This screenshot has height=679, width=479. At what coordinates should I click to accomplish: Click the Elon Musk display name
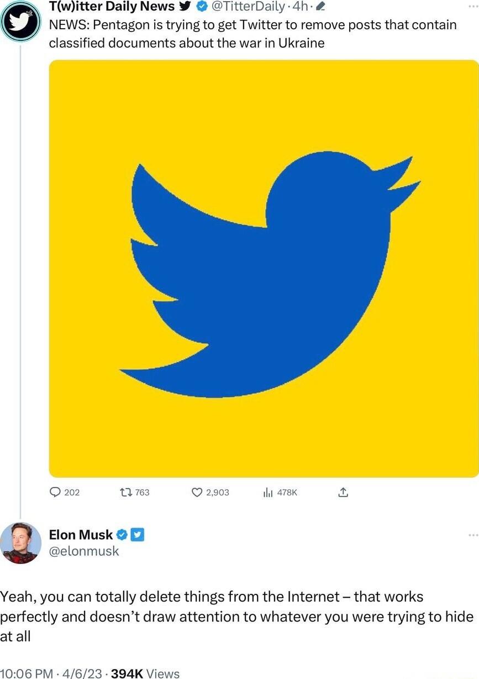pos(82,534)
